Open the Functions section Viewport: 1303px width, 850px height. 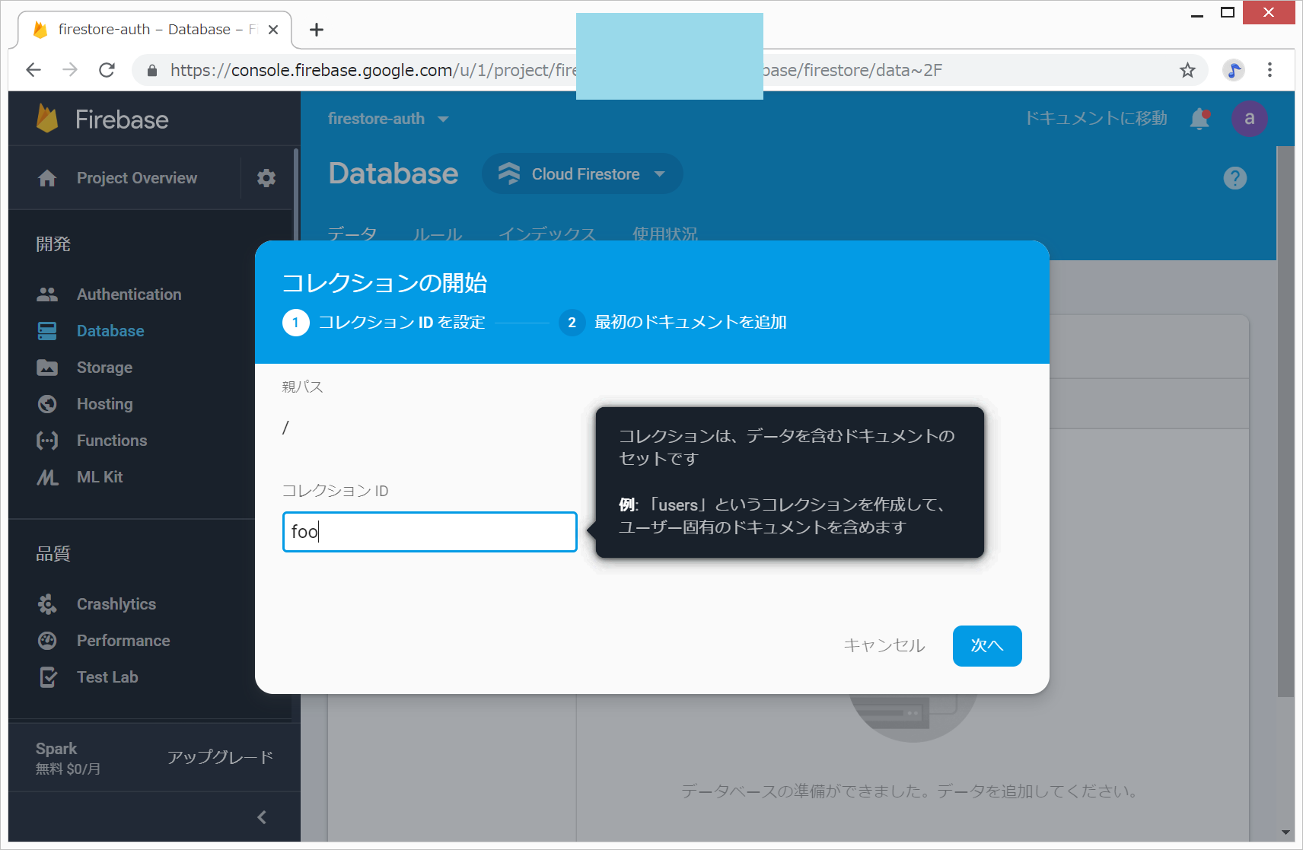click(112, 441)
